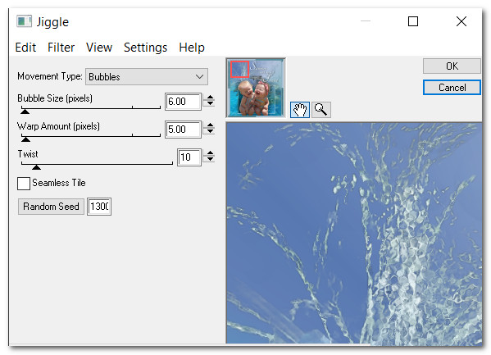
Task: Increase Warp Amount with up arrow
Action: tap(210, 125)
